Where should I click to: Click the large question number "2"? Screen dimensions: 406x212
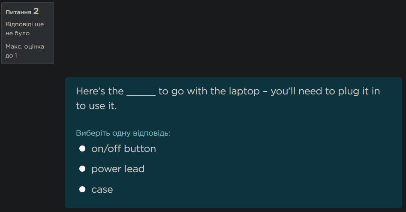(x=36, y=11)
